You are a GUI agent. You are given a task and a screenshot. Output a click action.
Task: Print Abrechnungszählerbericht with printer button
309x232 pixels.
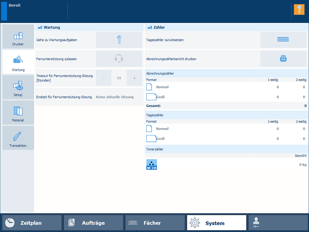pyautogui.click(x=283, y=59)
